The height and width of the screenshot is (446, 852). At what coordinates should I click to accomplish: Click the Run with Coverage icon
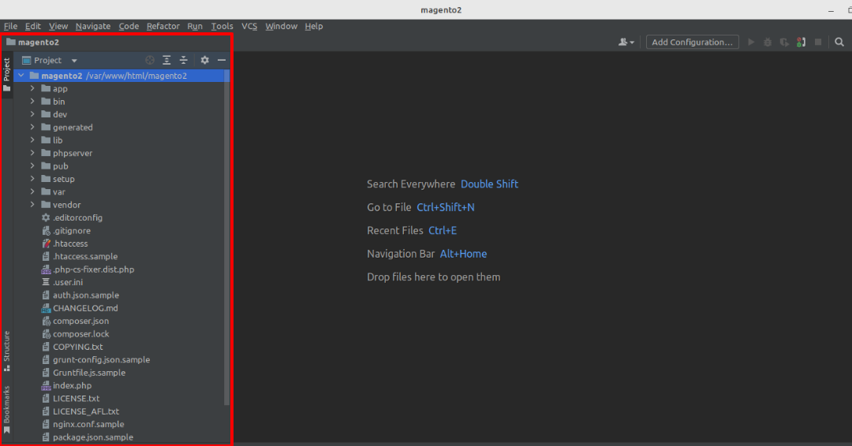click(x=784, y=43)
